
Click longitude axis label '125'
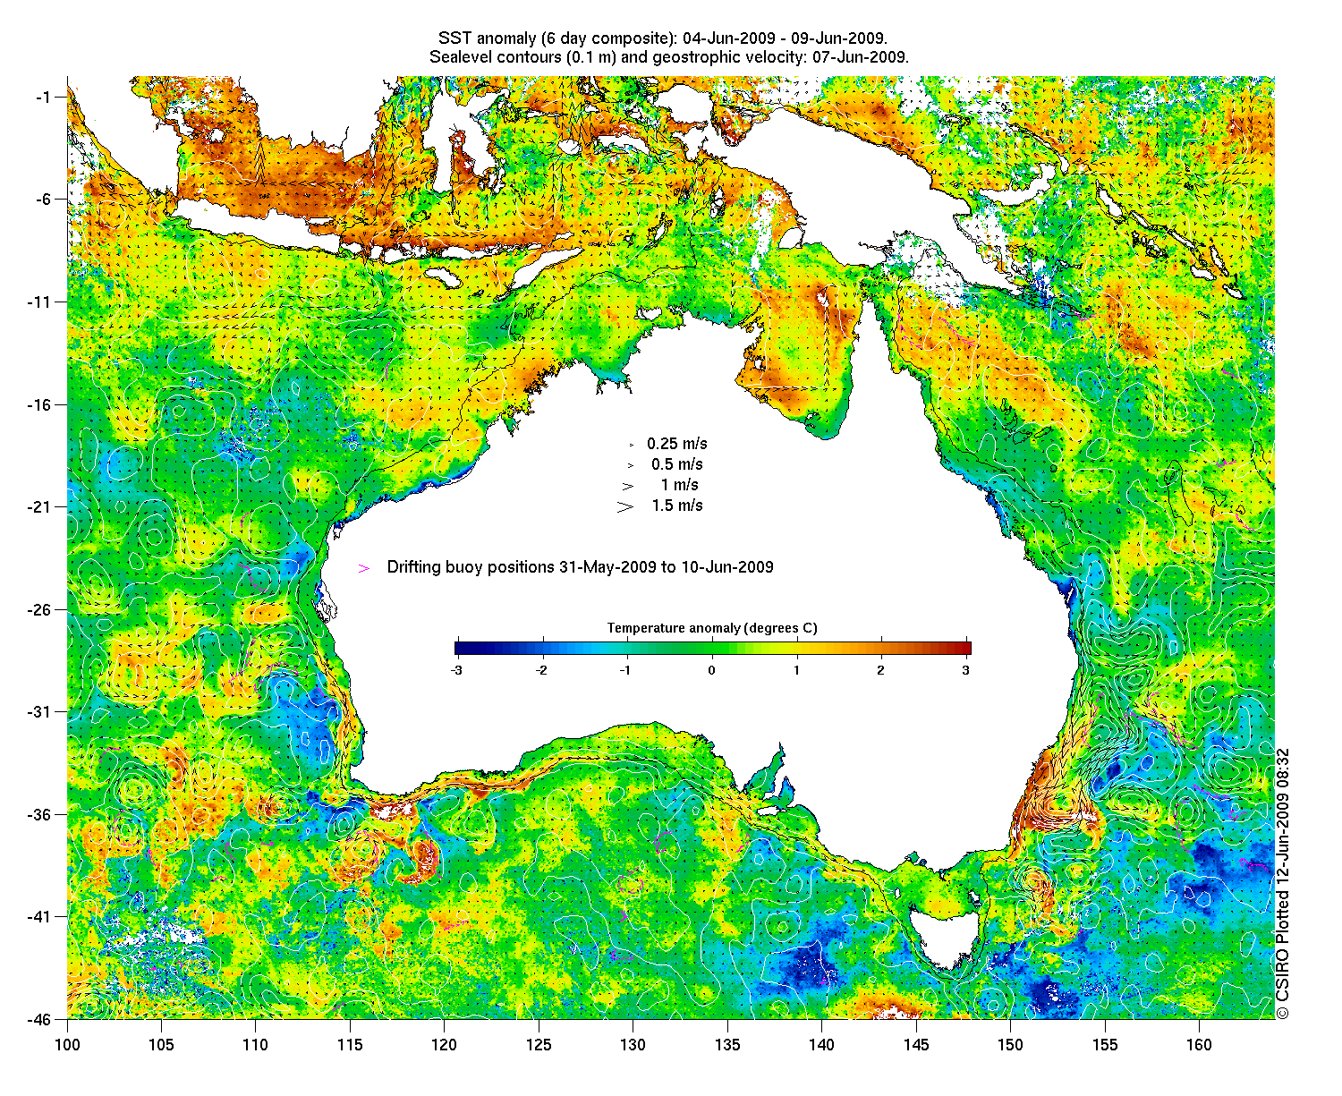(539, 1045)
